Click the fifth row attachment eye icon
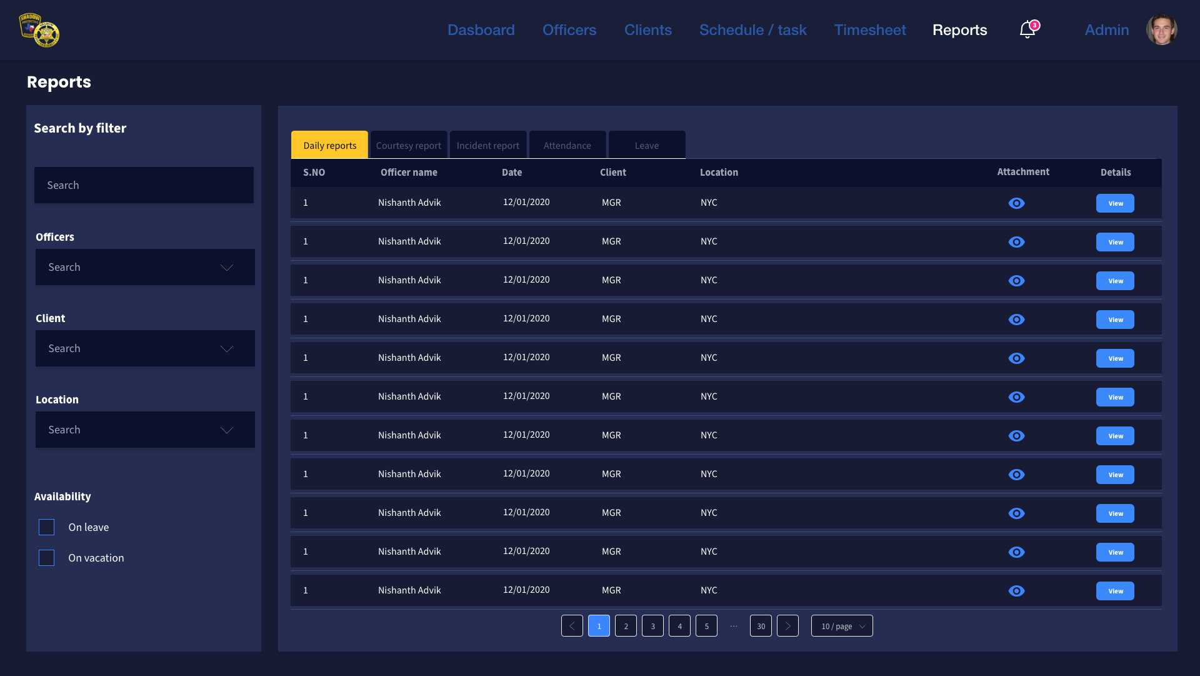This screenshot has width=1200, height=676. 1016,358
